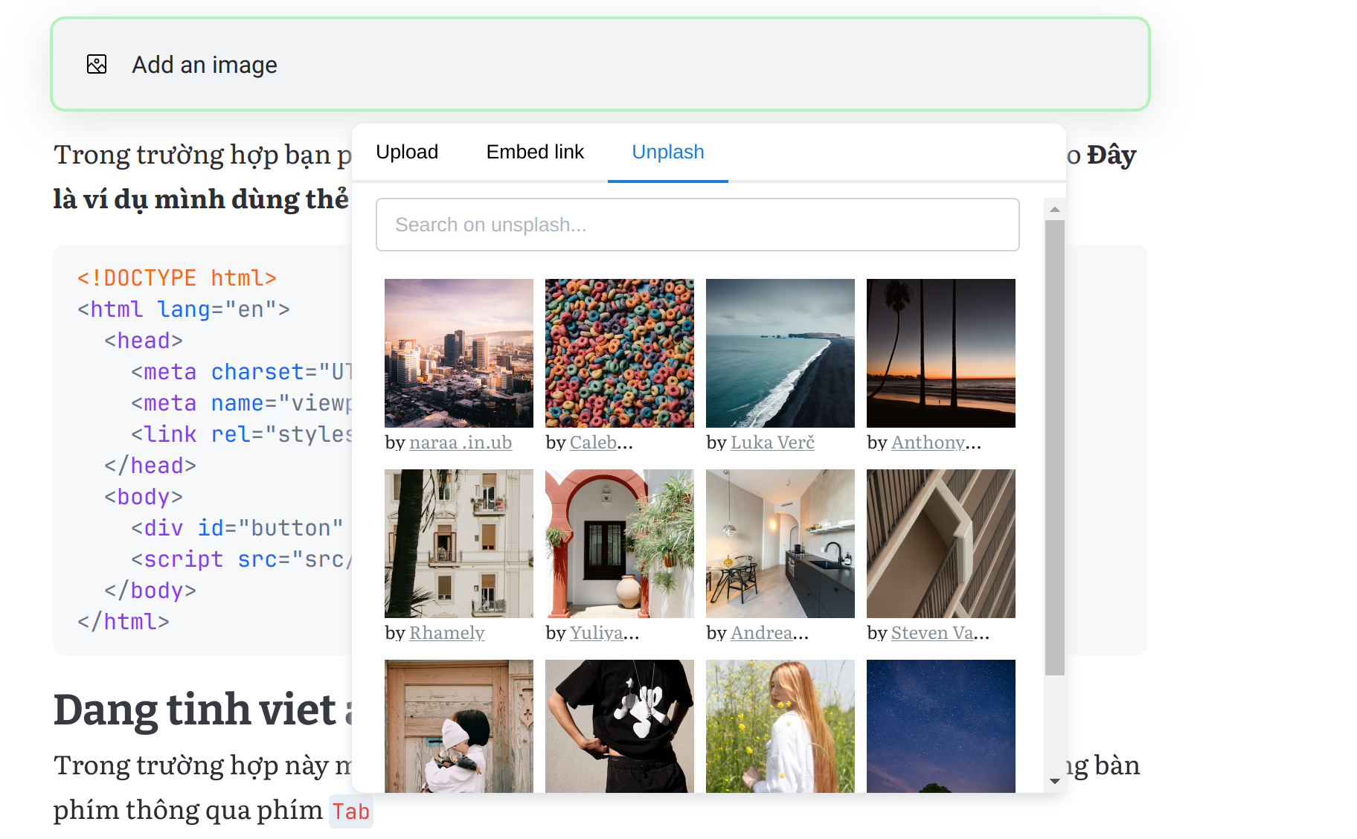The image size is (1357, 839).
Task: Select the woman in flower field photo
Action: click(x=780, y=726)
